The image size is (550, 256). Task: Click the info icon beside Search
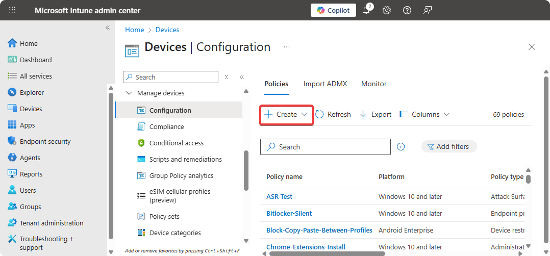click(401, 147)
